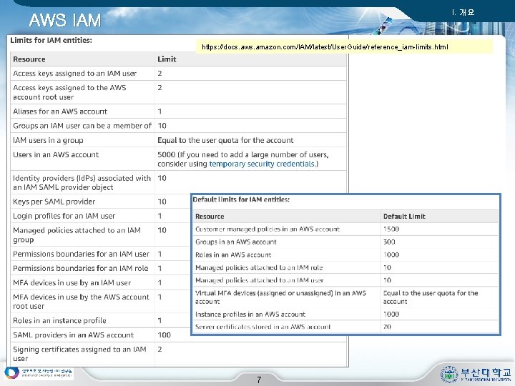Screen dimensions: 515x386
Task: Select 'Users in an AWS account' cell
Action: pos(56,154)
